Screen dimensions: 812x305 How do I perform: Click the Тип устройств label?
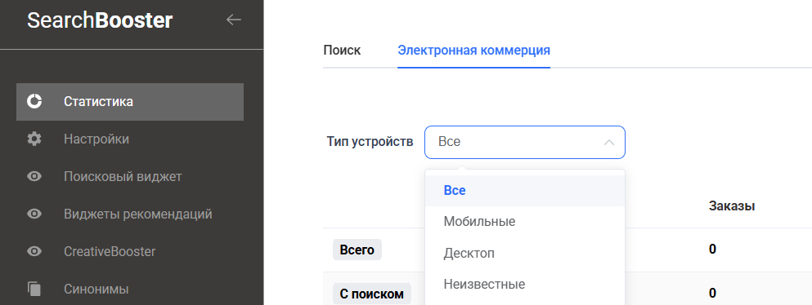(x=370, y=142)
